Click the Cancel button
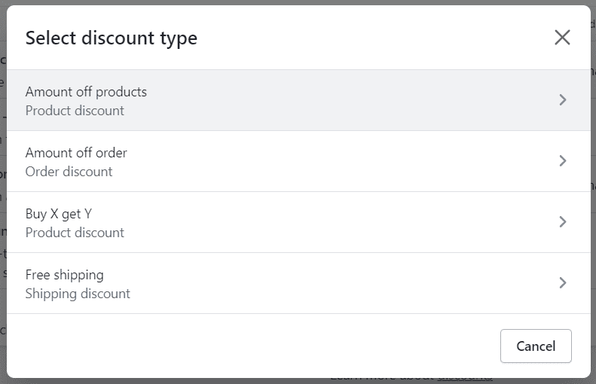Image resolution: width=596 pixels, height=384 pixels. 536,346
